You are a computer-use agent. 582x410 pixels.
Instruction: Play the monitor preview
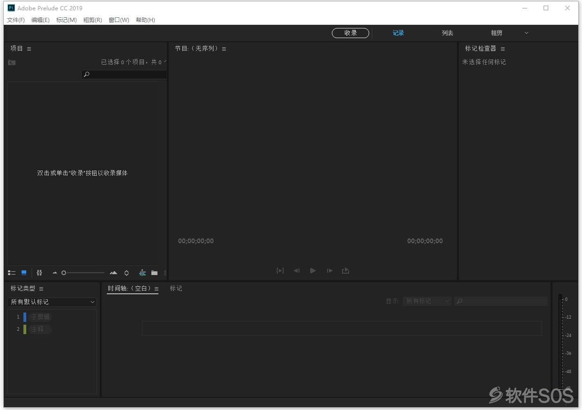click(x=313, y=270)
